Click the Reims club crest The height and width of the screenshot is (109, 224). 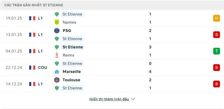(57, 55)
